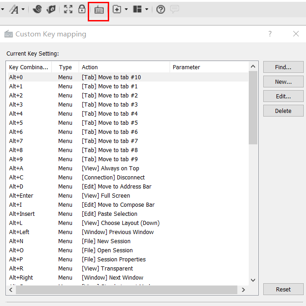Click the vertical scrollbar down arrow
The width and height of the screenshot is (306, 306).
(253, 280)
